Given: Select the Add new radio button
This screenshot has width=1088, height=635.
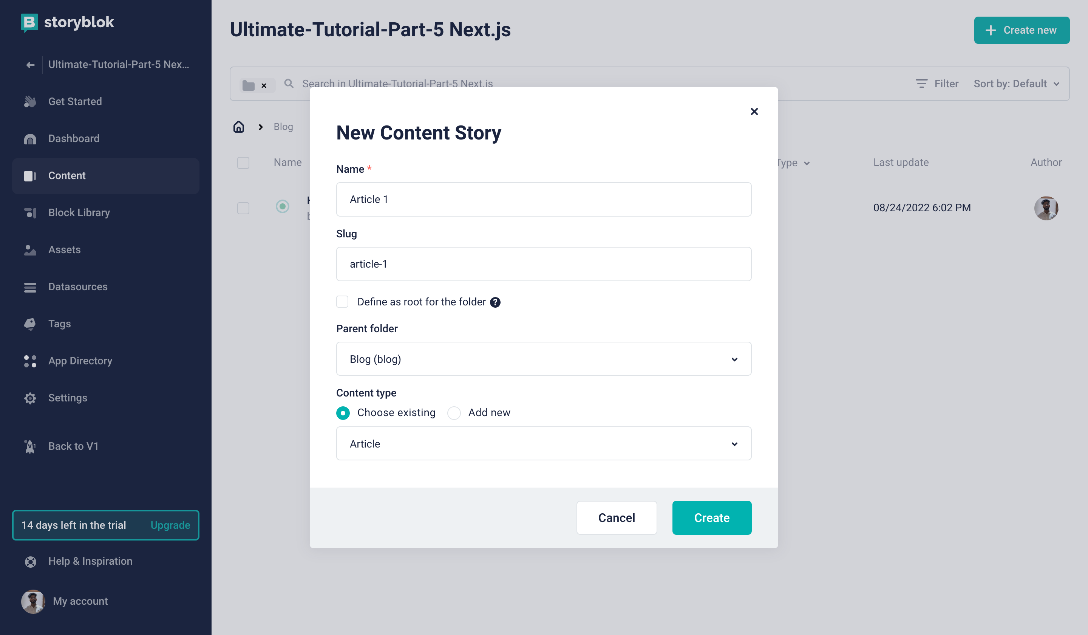Looking at the screenshot, I should 454,413.
